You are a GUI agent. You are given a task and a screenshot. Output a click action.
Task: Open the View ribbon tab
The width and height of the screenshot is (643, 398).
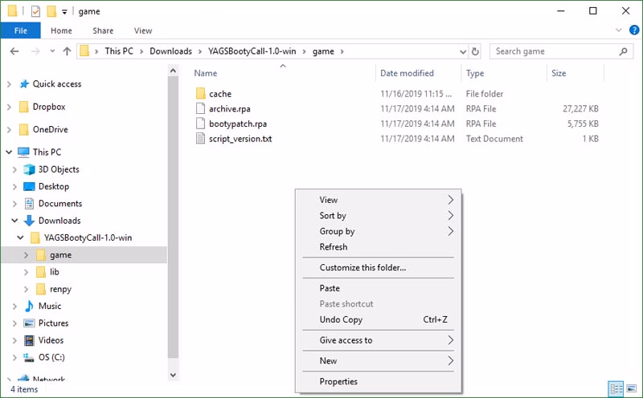143,31
